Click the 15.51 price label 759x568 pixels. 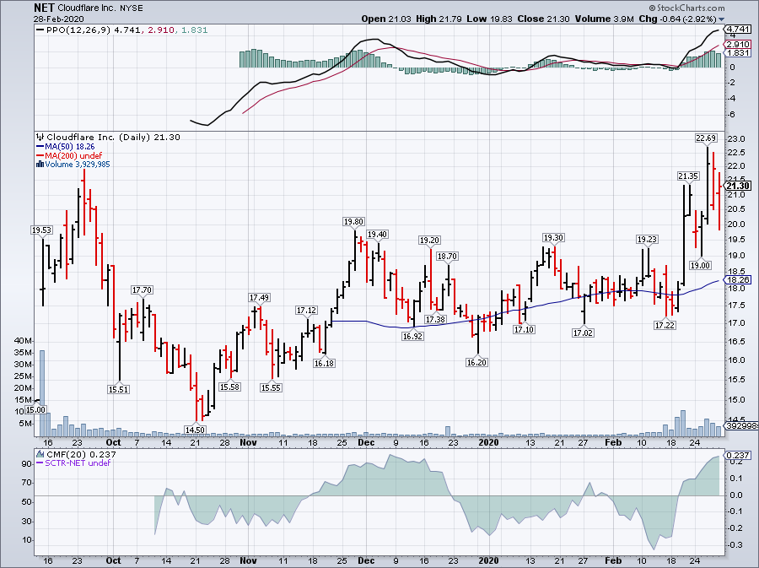pos(119,389)
